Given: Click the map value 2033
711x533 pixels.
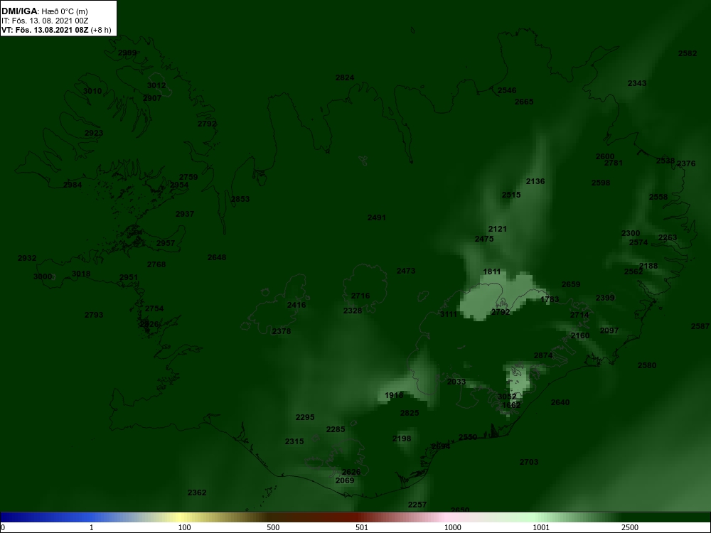Looking at the screenshot, I should click(x=456, y=382).
